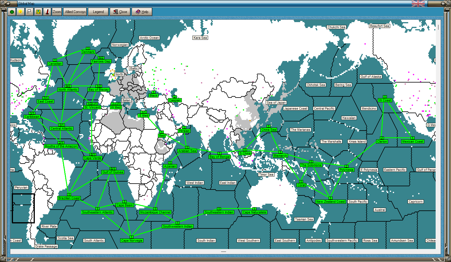
Task: Select the Caspian sea zone
Action: click(x=175, y=100)
